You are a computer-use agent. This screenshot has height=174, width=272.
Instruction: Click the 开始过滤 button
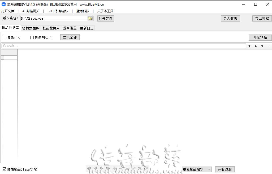click(225, 169)
